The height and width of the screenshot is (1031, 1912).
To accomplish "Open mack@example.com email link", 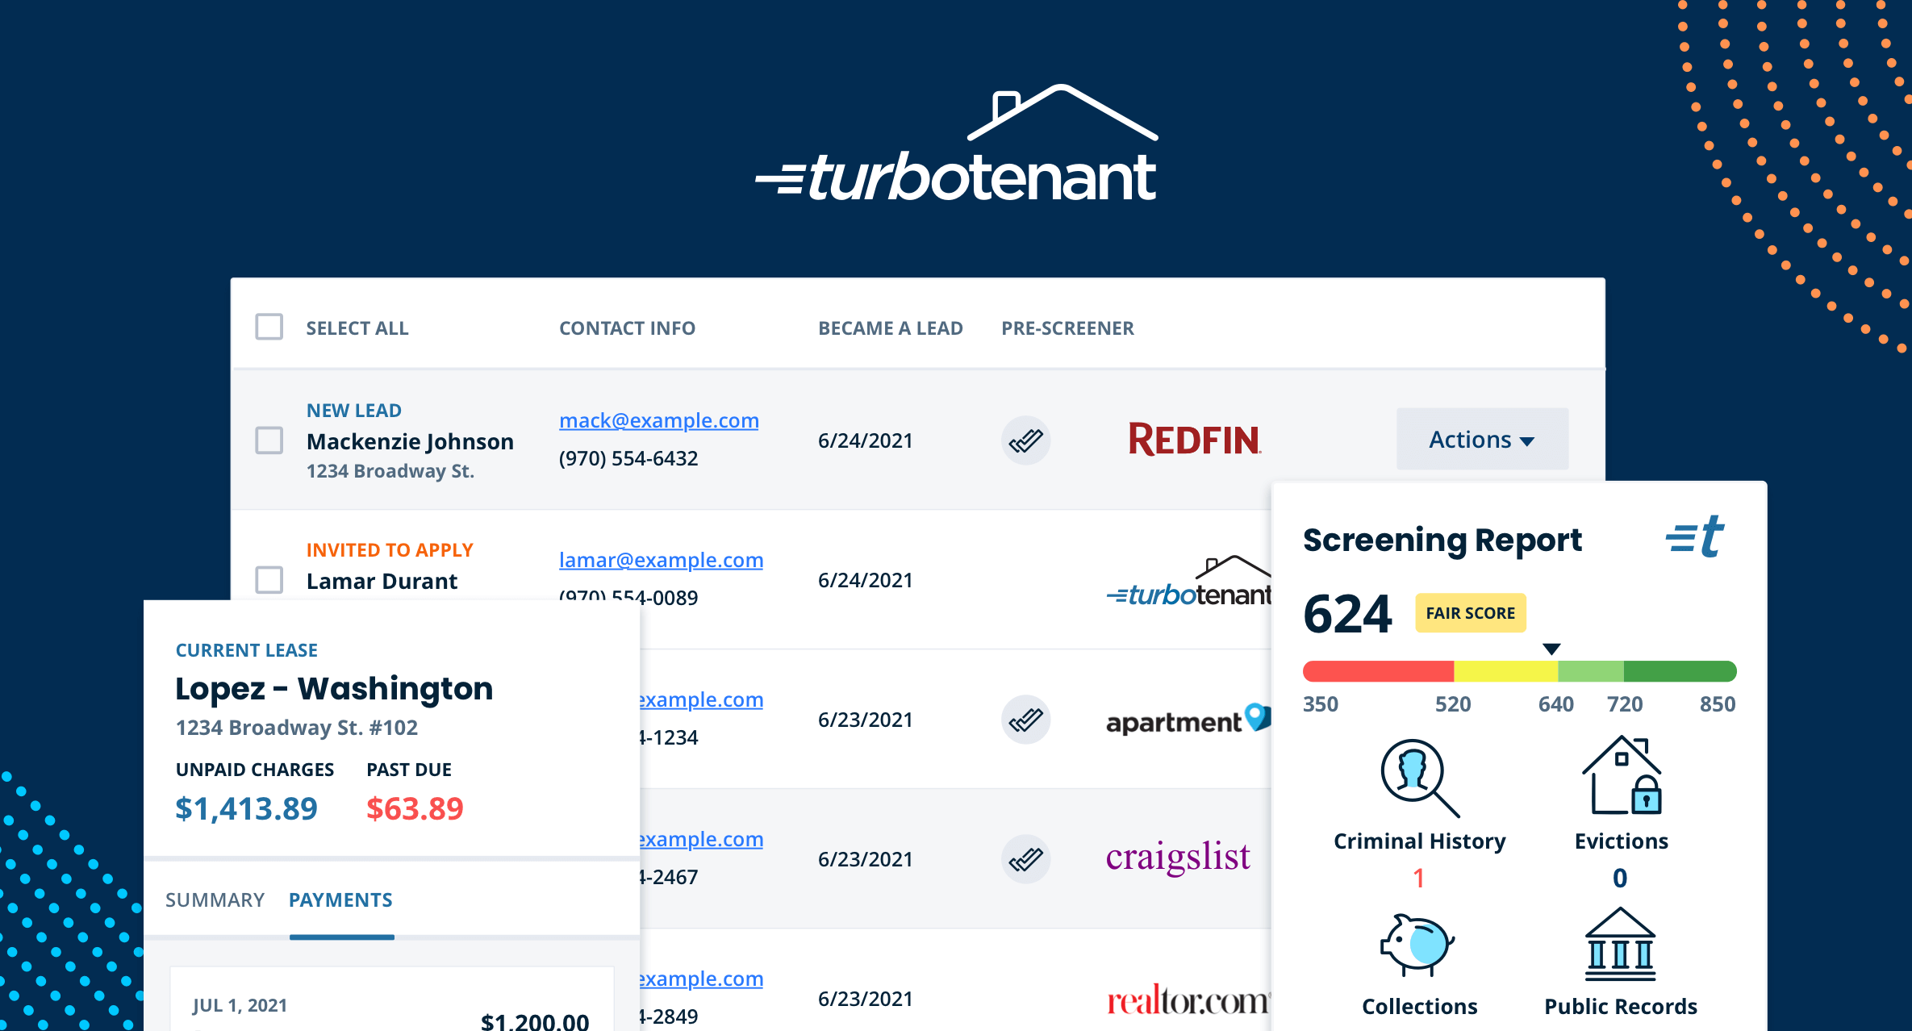I will [x=658, y=420].
